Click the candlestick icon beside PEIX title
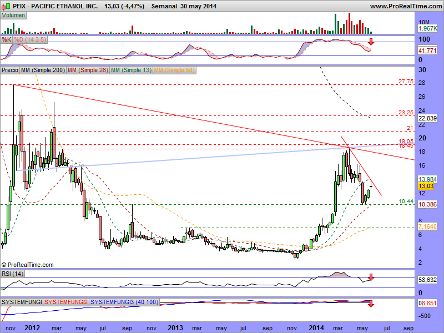Screen dimensions: 444x333 [6, 6]
